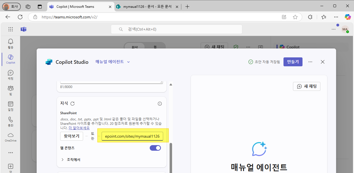Toggle vertical tabs pane icon
The image size is (354, 173).
(40, 6)
